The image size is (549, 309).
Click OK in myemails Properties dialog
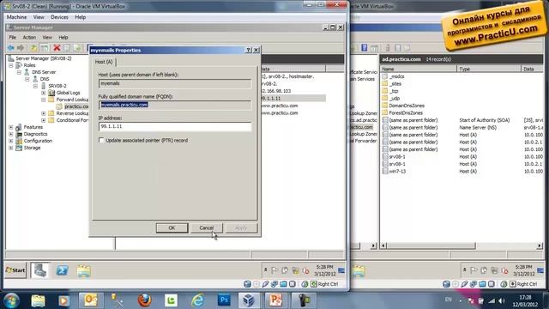172,227
